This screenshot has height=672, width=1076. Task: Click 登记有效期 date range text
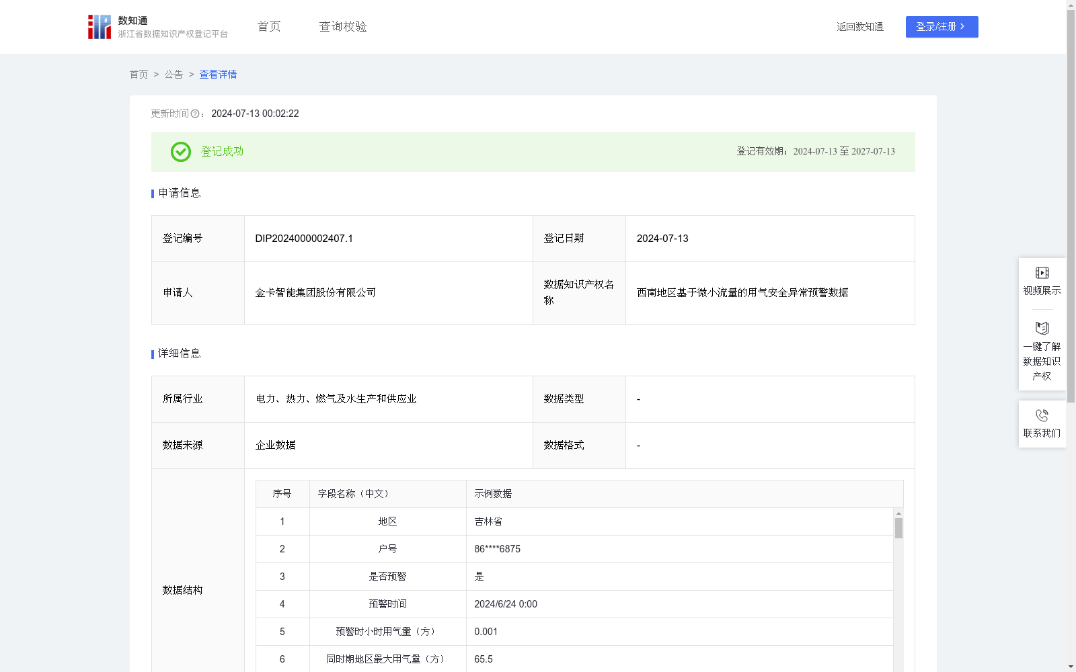click(x=816, y=152)
